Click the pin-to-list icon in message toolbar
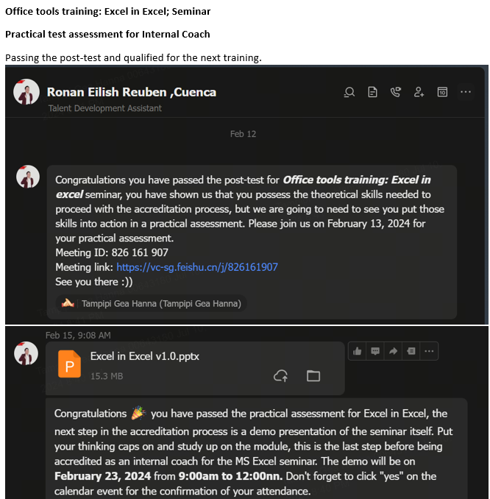490x499 pixels. 411,351
